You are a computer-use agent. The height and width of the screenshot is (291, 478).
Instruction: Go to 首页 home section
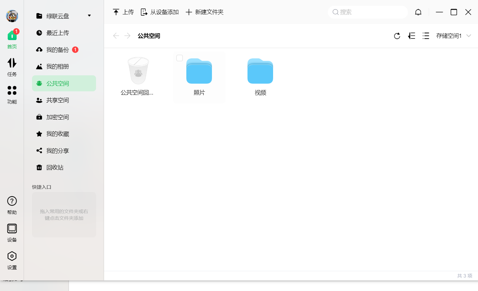pyautogui.click(x=12, y=39)
